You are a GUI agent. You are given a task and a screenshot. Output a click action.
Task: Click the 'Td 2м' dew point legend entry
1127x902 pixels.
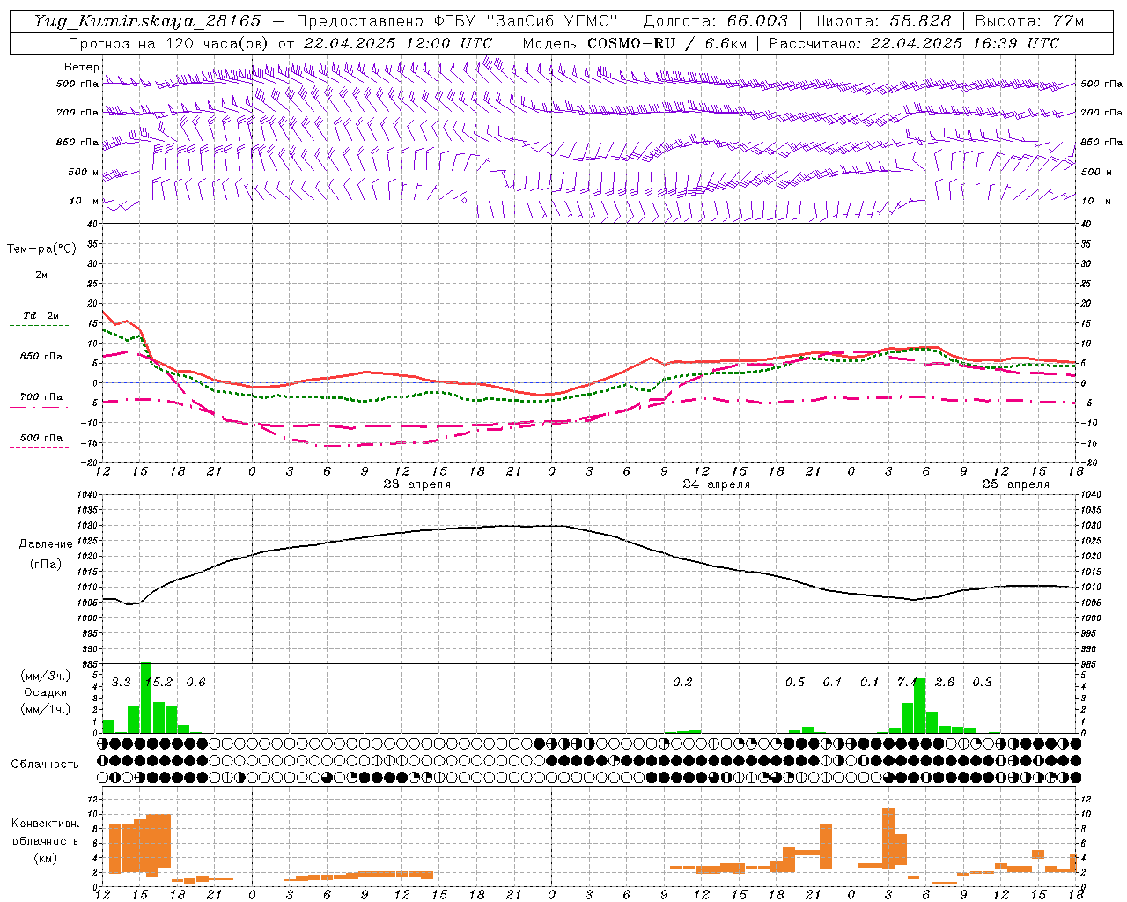pyautogui.click(x=41, y=315)
